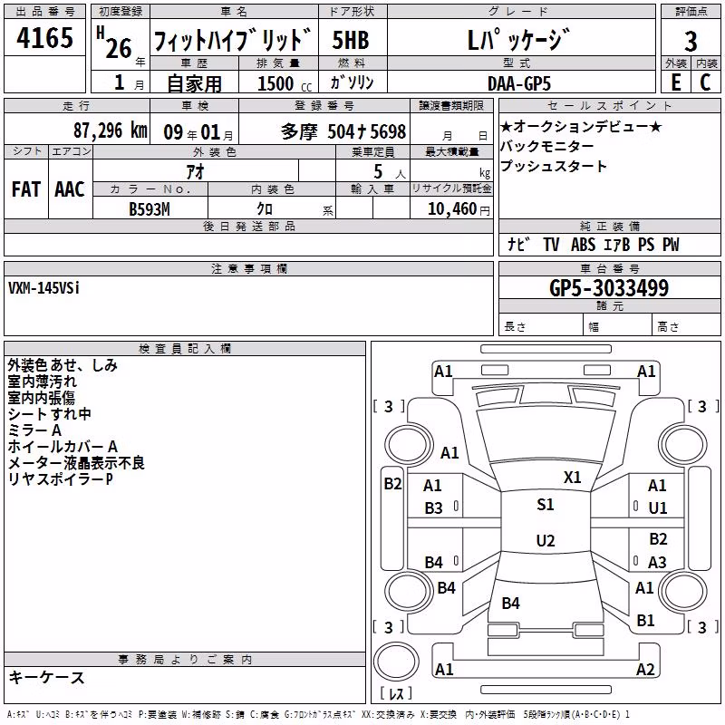Click the fuel type ガソリン

(x=352, y=82)
